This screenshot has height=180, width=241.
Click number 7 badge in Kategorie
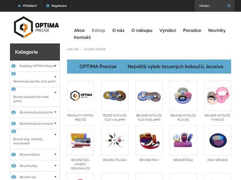[14, 155]
